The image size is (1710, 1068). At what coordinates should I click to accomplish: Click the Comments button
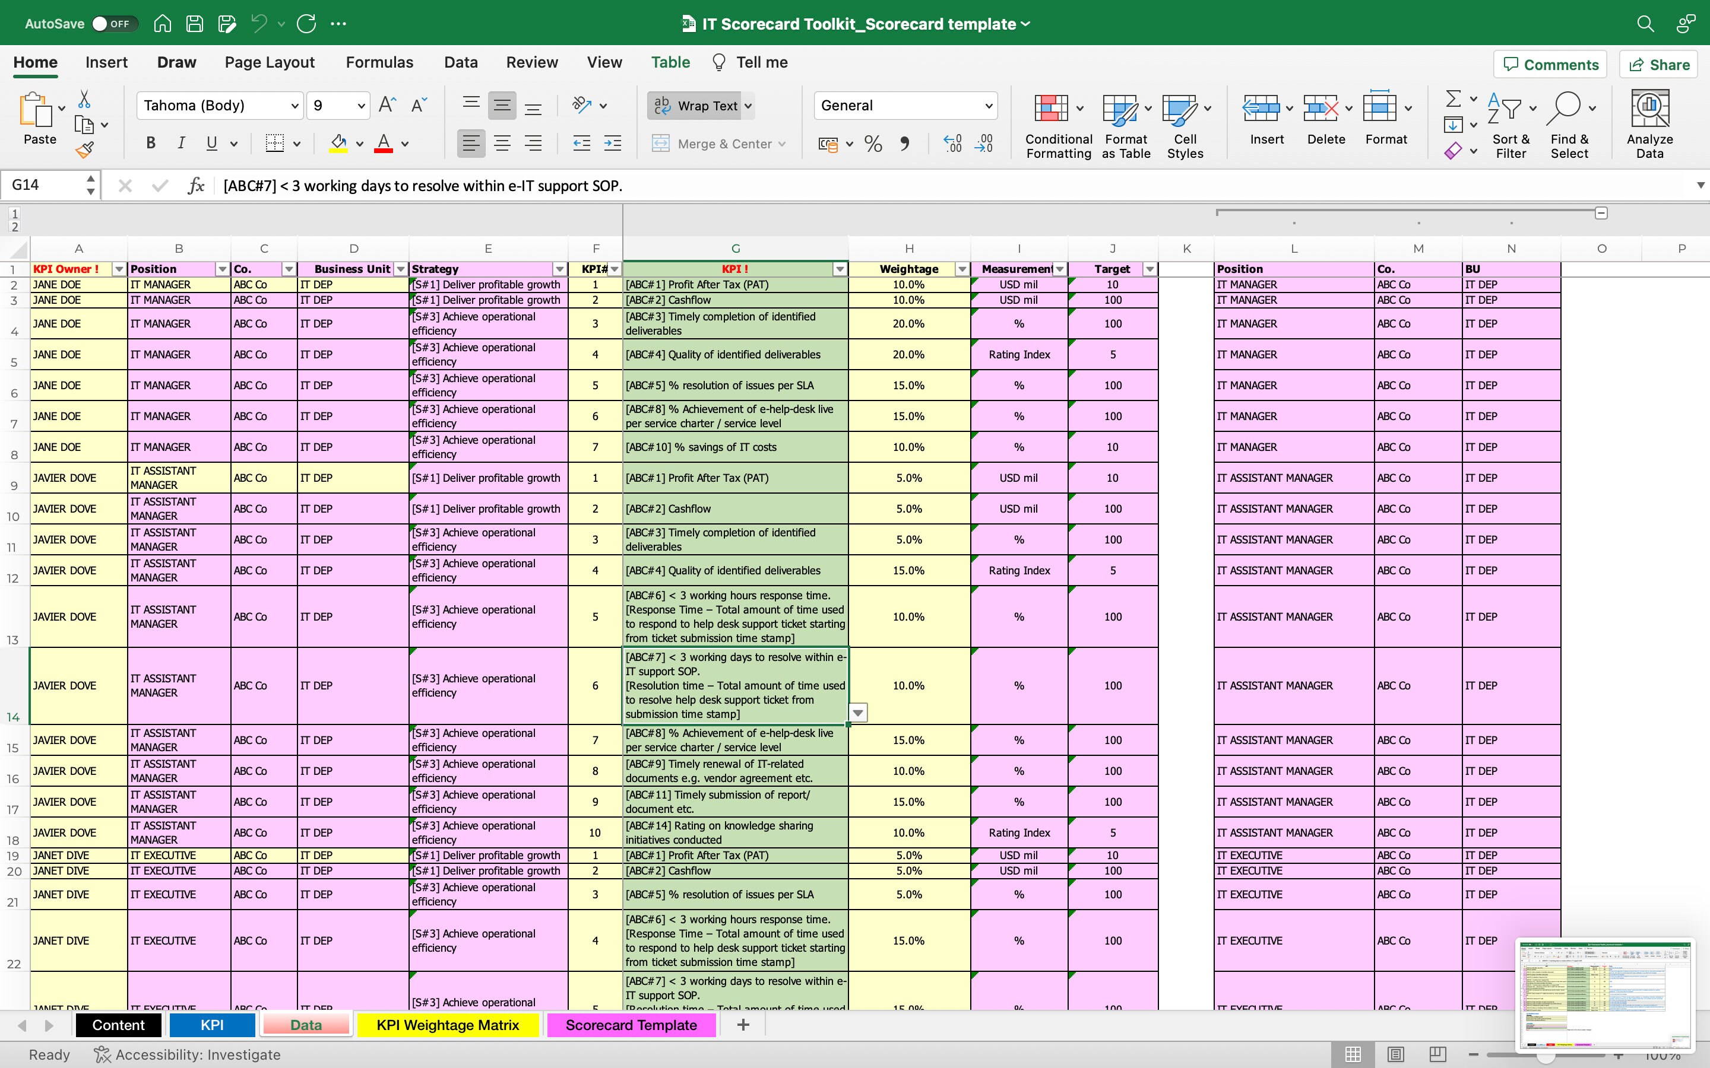pyautogui.click(x=1550, y=64)
